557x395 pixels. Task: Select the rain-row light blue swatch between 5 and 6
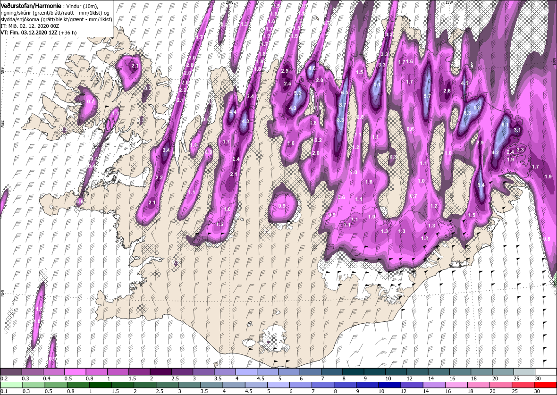[278, 385]
